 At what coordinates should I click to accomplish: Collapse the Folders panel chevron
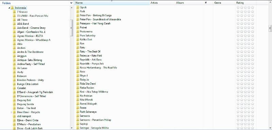(x=71, y=3)
